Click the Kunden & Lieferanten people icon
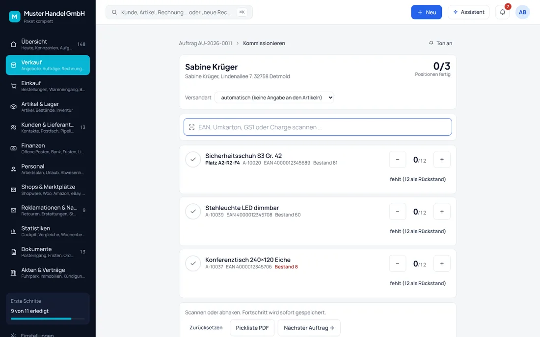This screenshot has height=337, width=540. [13, 127]
